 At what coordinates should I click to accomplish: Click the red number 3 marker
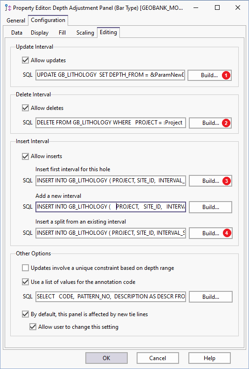(226, 181)
